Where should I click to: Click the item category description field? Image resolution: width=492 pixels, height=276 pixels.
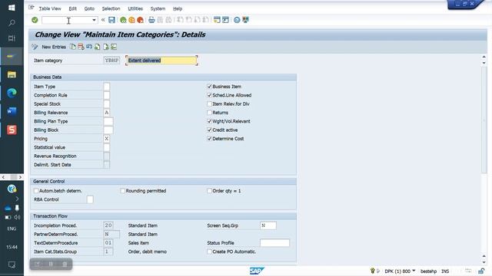point(161,61)
